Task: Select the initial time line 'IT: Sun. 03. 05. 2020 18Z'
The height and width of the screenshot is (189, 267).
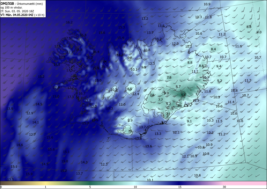Action: pos(17,11)
